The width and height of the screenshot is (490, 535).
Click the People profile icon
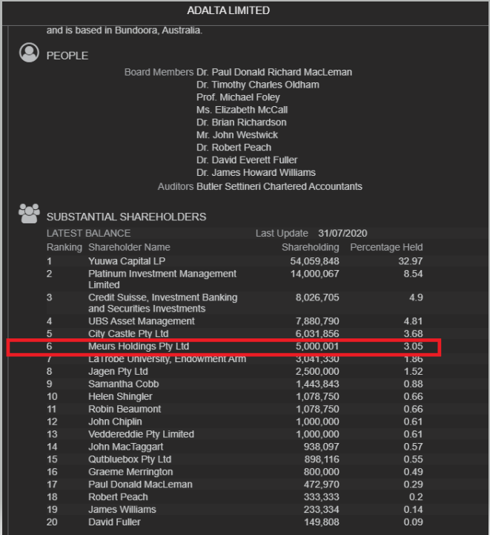pyautogui.click(x=29, y=53)
